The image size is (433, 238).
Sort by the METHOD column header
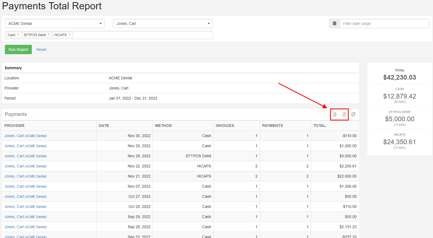pyautogui.click(x=163, y=126)
